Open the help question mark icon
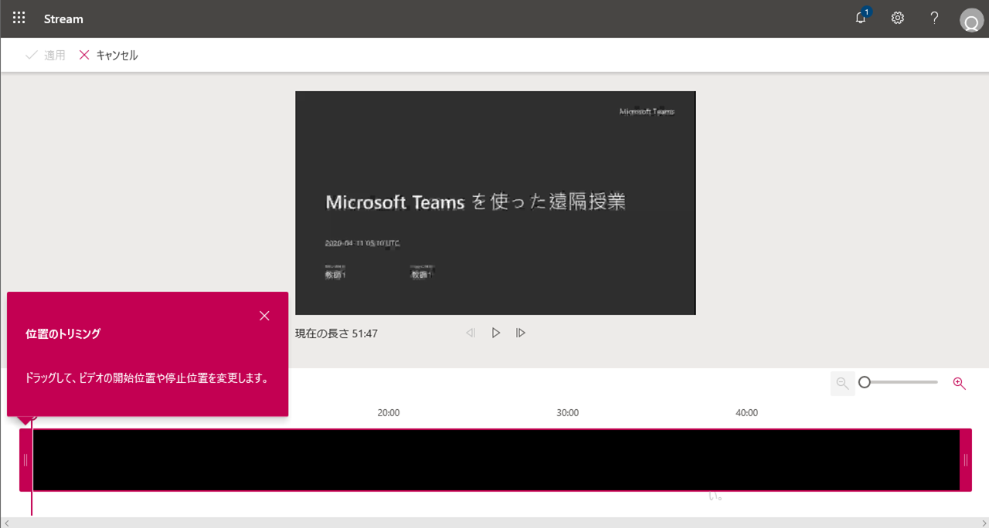 (934, 18)
